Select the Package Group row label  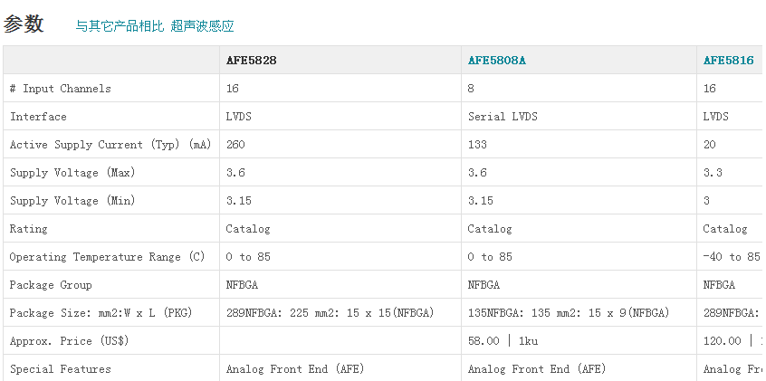[x=51, y=285]
